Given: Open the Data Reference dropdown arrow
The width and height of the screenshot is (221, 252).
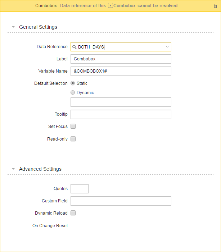Looking at the screenshot, I should pyautogui.click(x=167, y=47).
